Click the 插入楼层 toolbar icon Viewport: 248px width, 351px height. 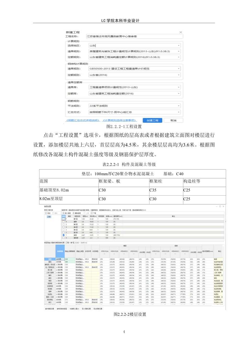(x=63, y=212)
